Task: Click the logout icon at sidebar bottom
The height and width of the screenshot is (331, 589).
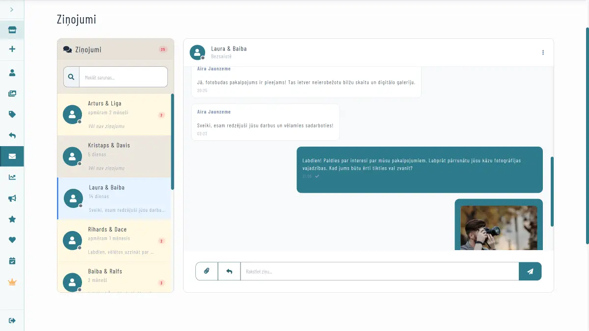Action: (x=12, y=320)
